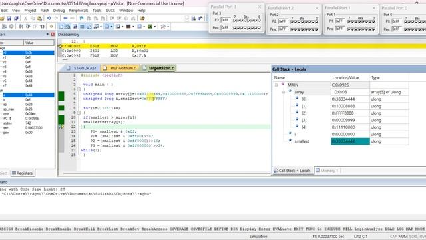
Task: Run to cursor line icon
Action: pos(42,27)
